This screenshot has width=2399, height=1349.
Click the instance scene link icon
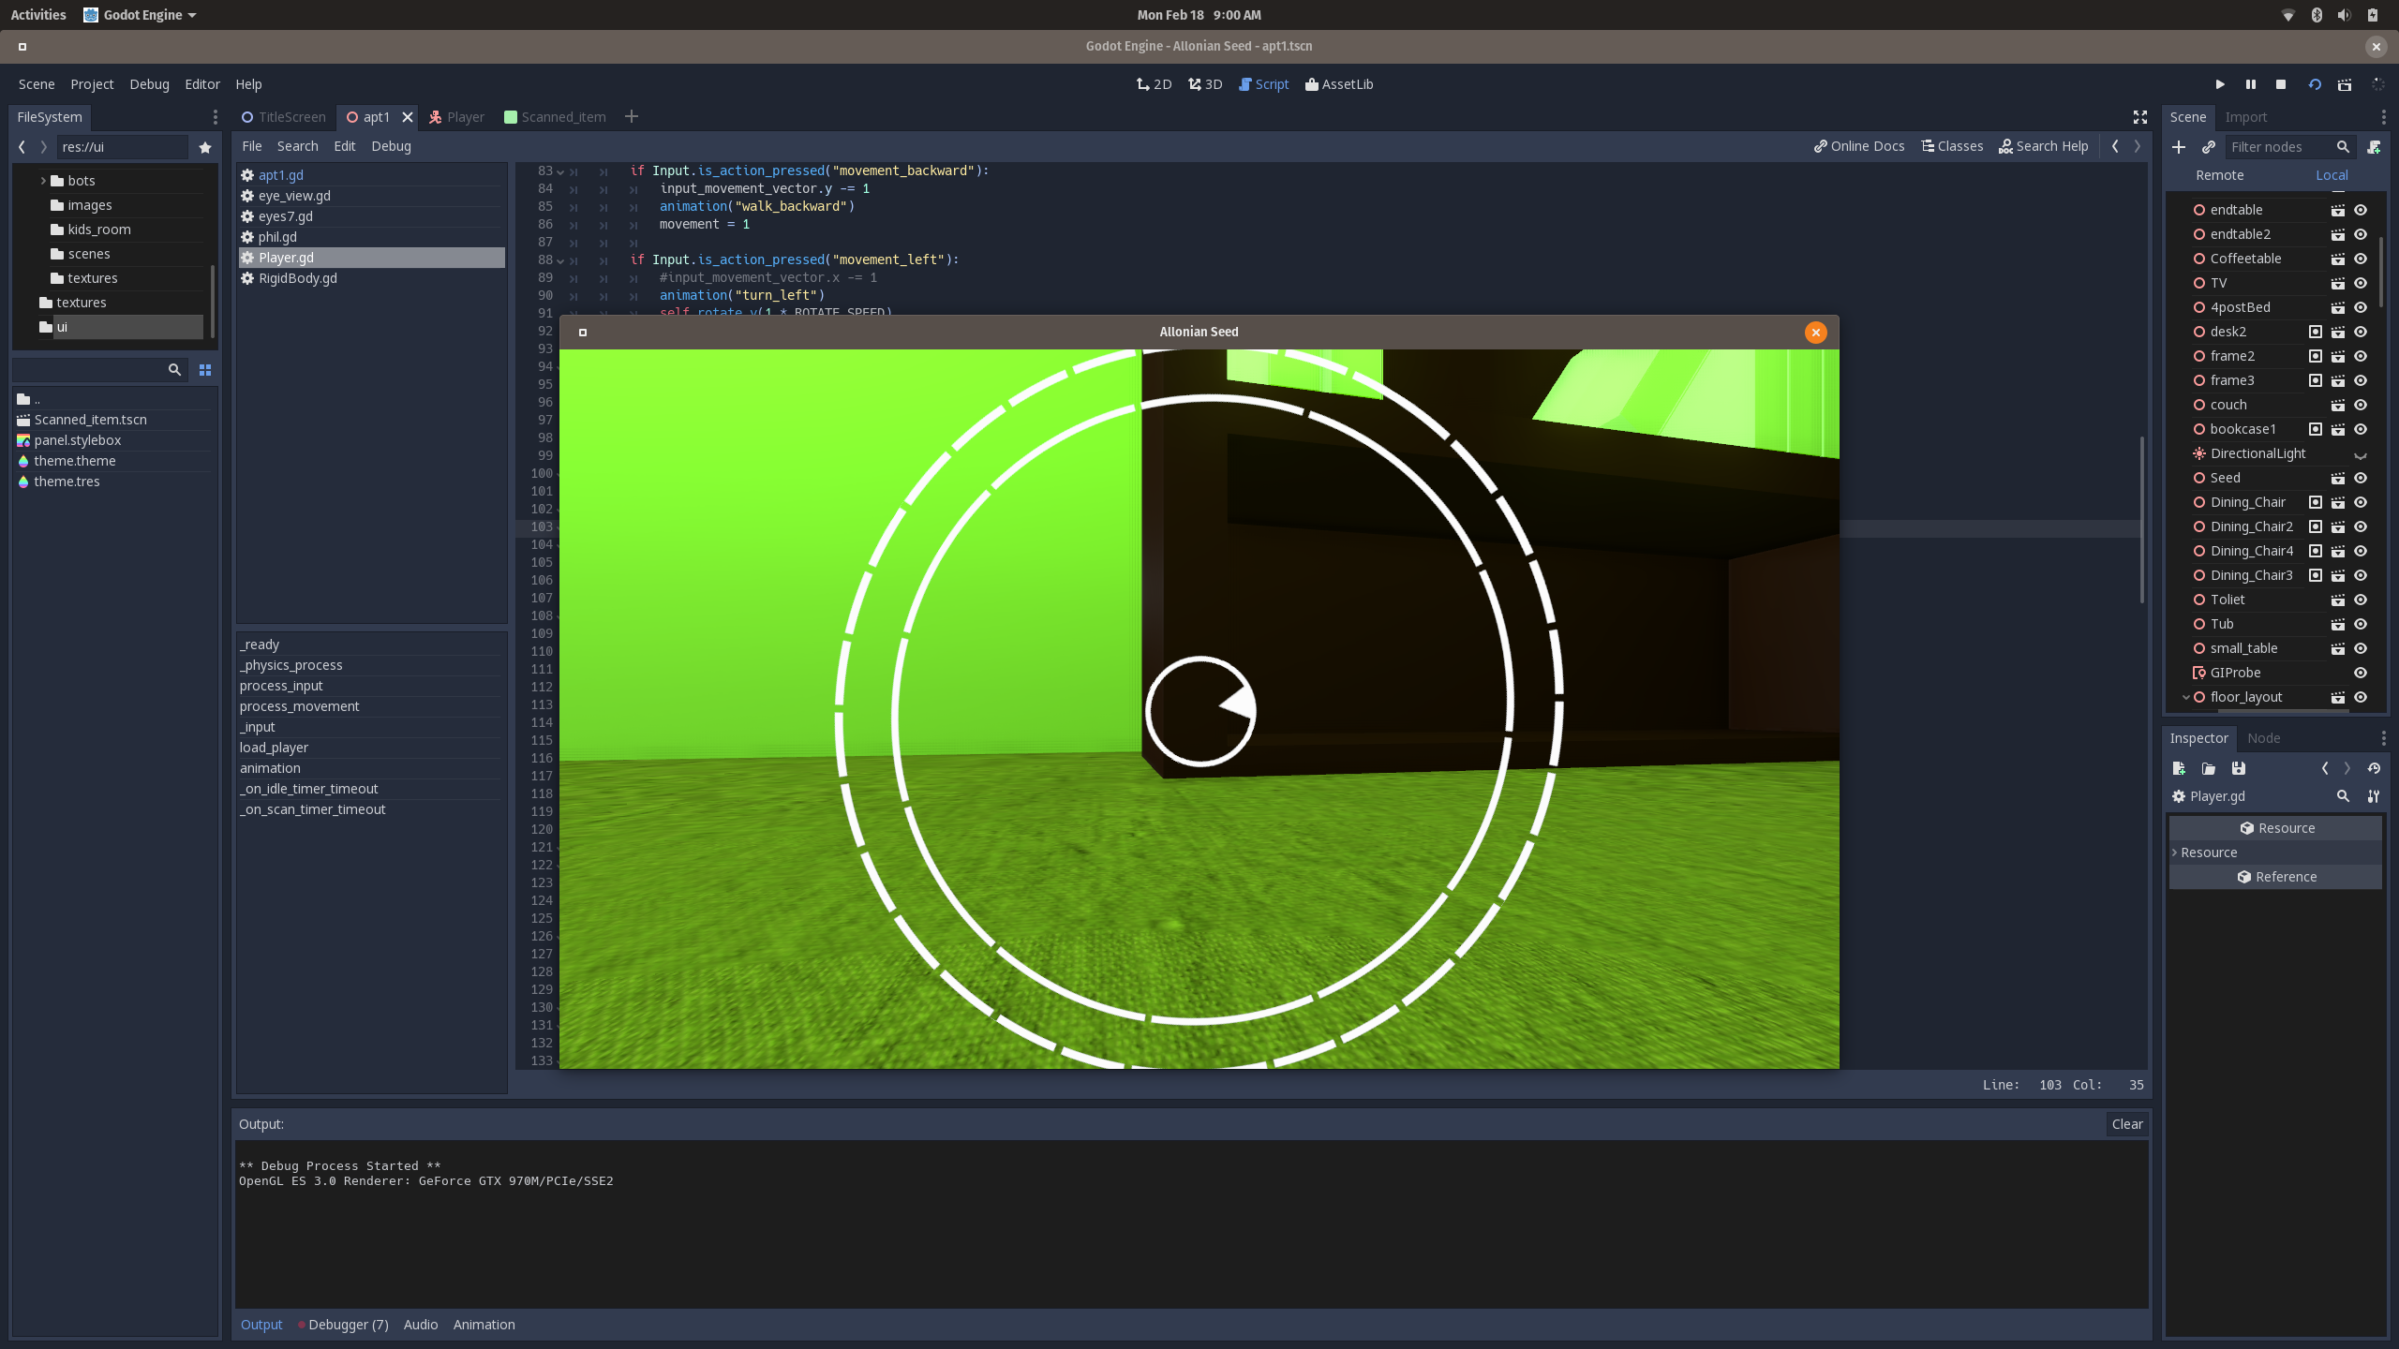pyautogui.click(x=2209, y=147)
